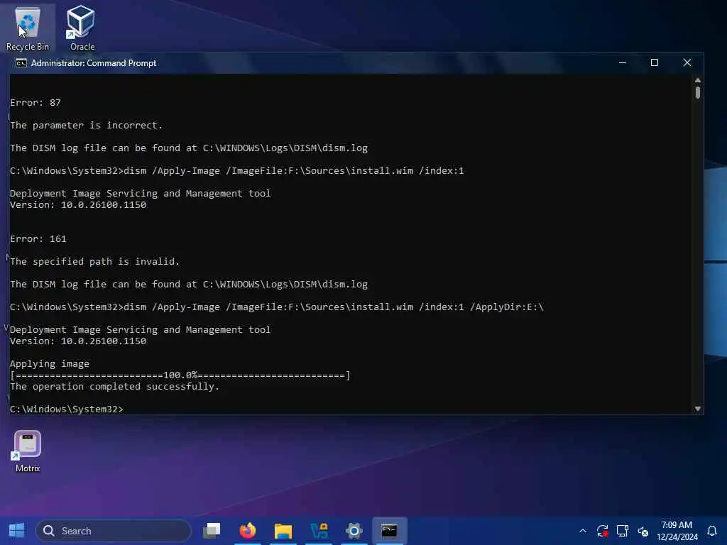The height and width of the screenshot is (545, 727).
Task: Show hidden icons in system tray
Action: tap(583, 531)
